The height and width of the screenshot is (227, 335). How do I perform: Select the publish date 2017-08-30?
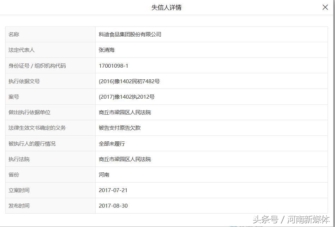(114, 206)
